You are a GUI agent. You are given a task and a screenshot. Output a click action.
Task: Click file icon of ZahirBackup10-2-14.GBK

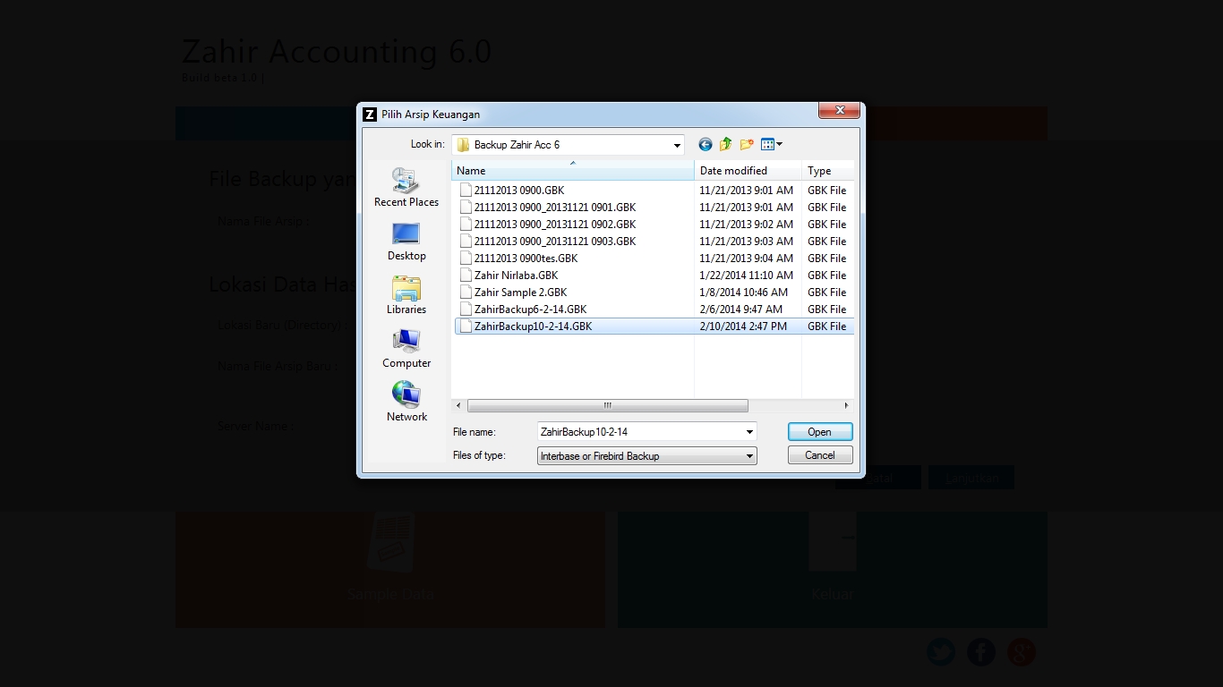(465, 326)
